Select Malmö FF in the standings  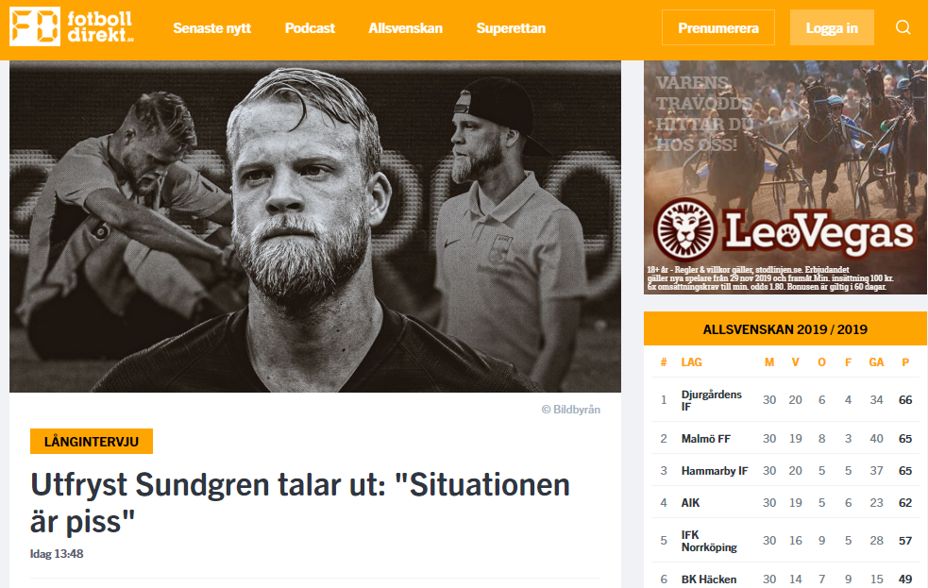click(x=785, y=438)
